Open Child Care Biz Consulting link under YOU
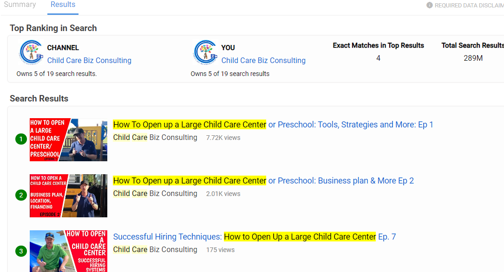504x272 pixels. [263, 60]
